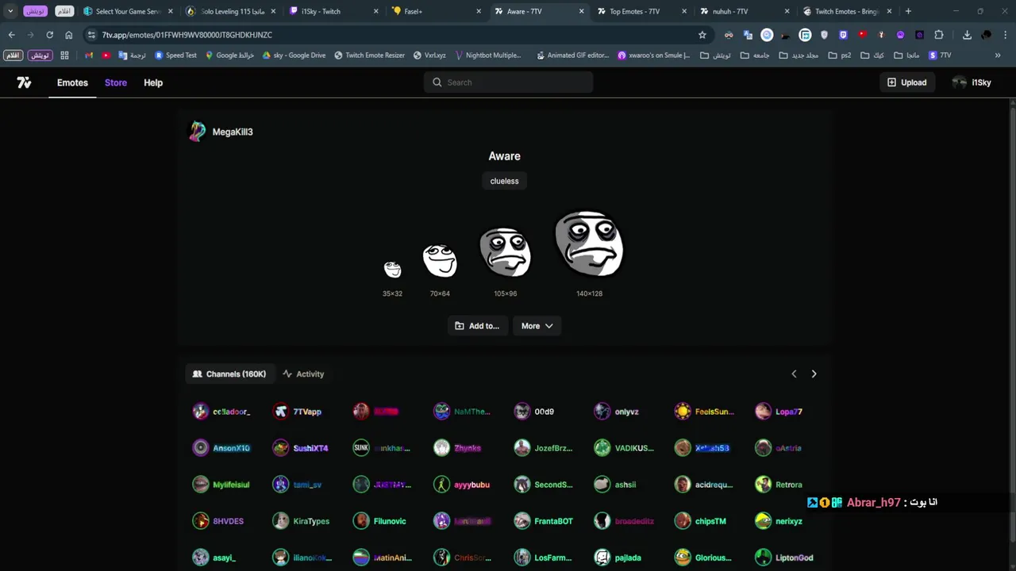Switch to the Activity tab
The width and height of the screenshot is (1016, 571).
[303, 374]
